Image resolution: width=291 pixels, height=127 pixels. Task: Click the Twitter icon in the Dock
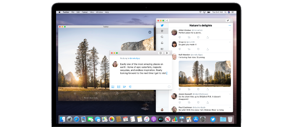pos(213,119)
